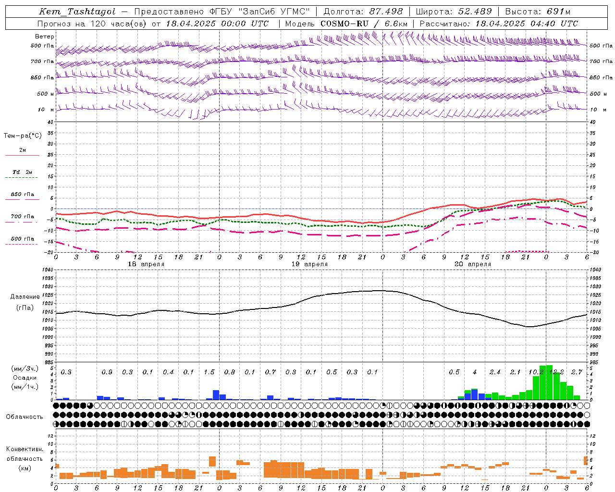This screenshot has height=492, width=615.
Task: Click the forecast start time 18.04.2025 00:00 UTC
Action: click(217, 24)
